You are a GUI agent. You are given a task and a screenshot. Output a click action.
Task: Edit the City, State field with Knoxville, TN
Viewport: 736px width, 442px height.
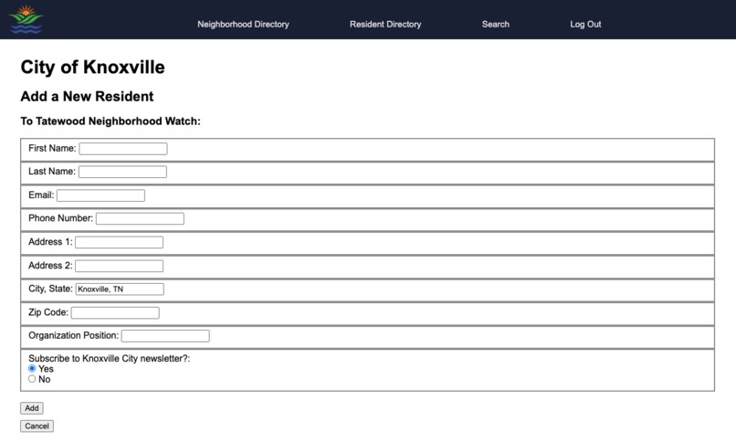coord(120,289)
